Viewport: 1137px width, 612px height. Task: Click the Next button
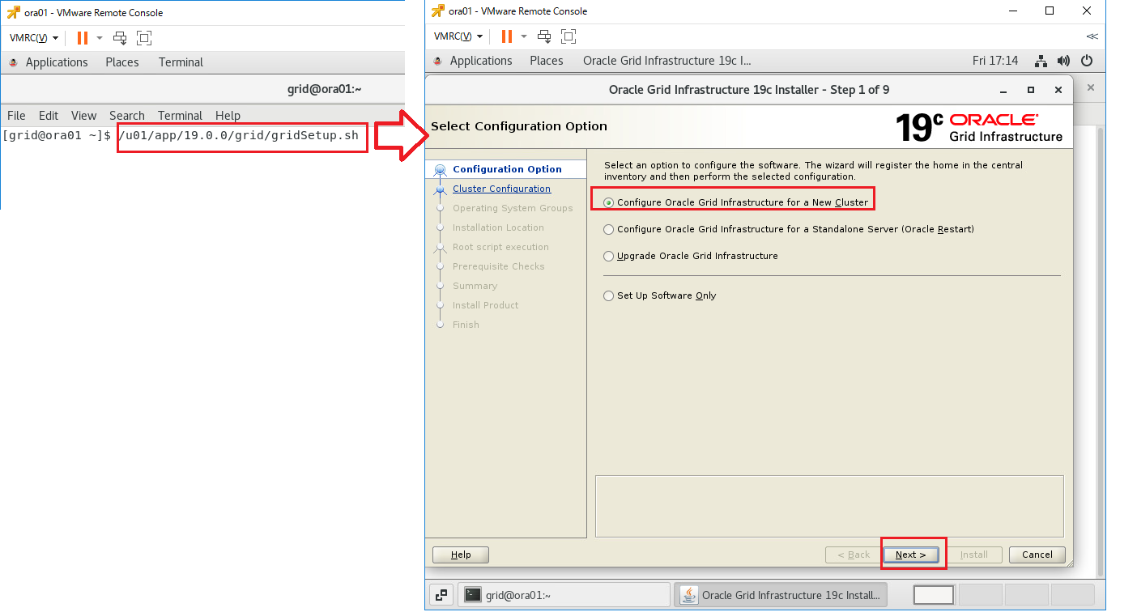click(911, 555)
